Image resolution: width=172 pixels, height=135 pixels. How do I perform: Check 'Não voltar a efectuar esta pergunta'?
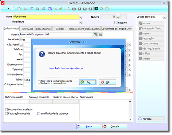pos(39,82)
